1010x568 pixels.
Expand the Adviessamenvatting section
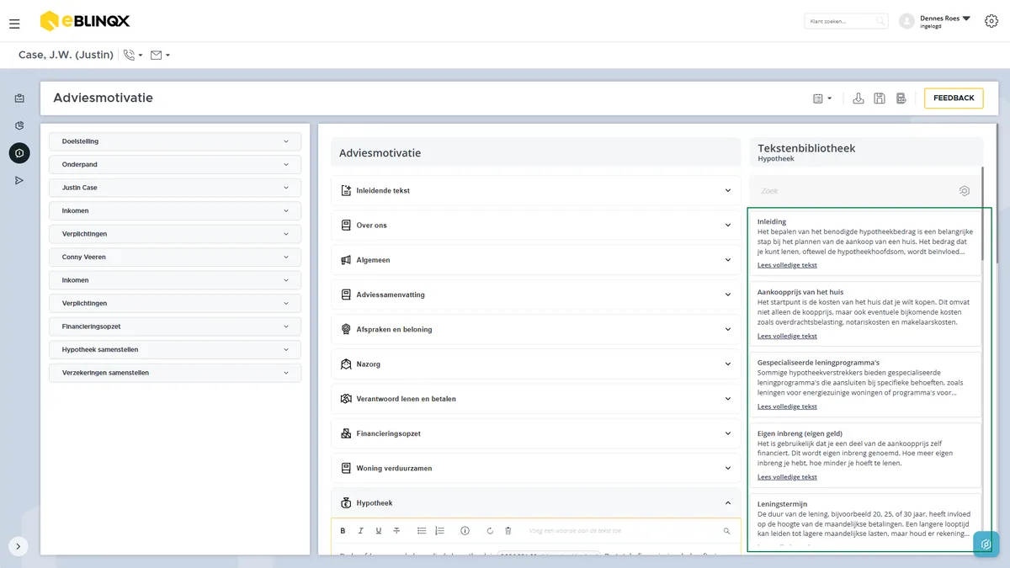pyautogui.click(x=536, y=295)
